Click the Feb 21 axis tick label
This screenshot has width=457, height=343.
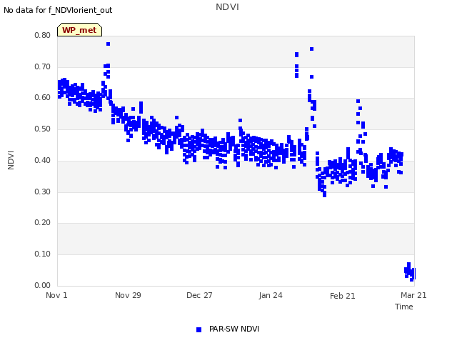point(343,296)
